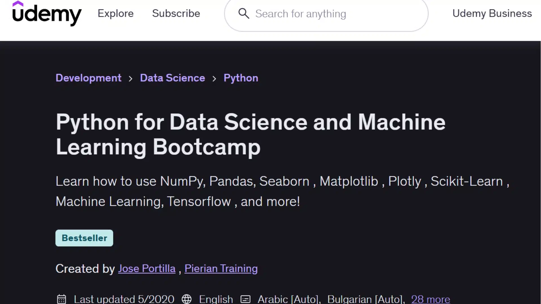Open the Python breadcrumb topic
This screenshot has height=304, width=541.
click(x=241, y=78)
